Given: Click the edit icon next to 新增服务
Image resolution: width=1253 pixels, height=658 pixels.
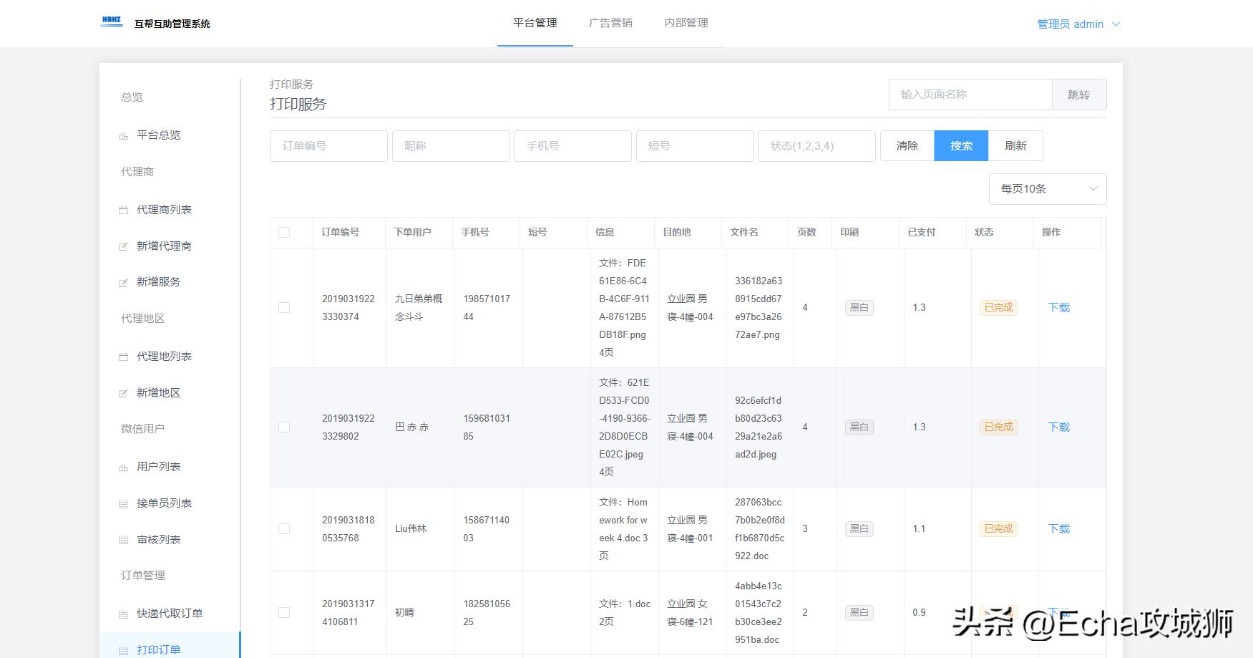Looking at the screenshot, I should (124, 281).
